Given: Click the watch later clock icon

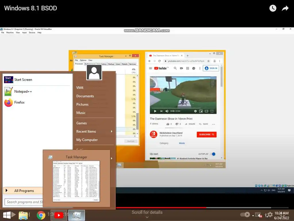Looking at the screenshot, I should coord(273,8).
